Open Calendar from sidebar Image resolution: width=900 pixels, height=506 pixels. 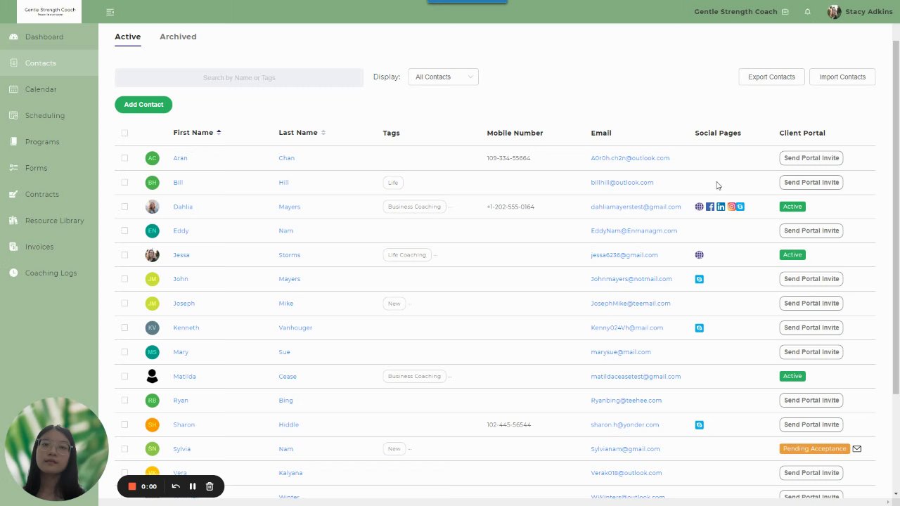(x=41, y=89)
